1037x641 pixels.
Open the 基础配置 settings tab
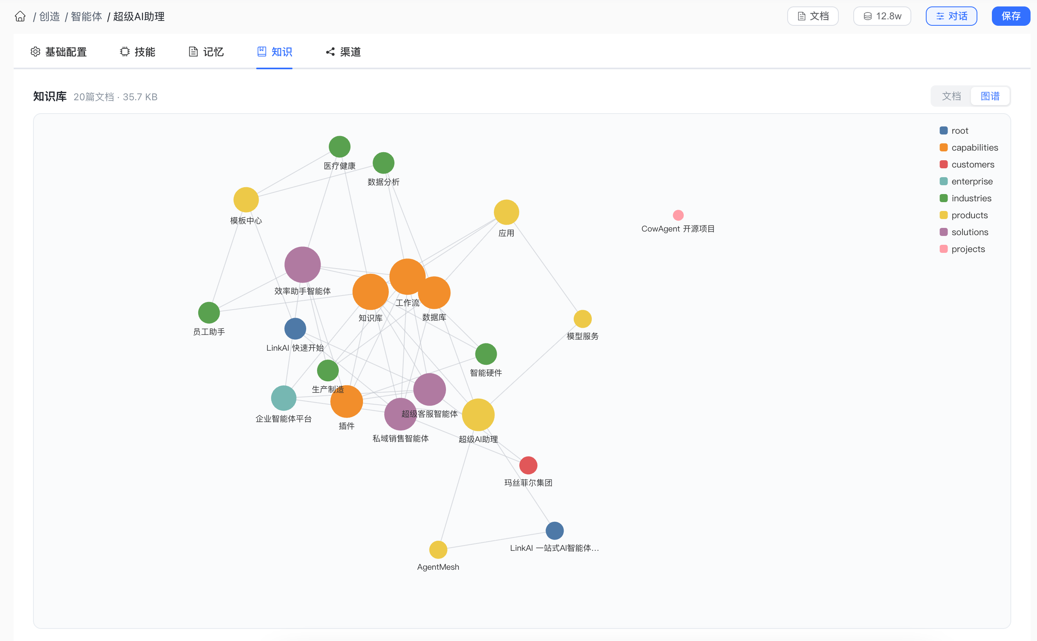(58, 52)
